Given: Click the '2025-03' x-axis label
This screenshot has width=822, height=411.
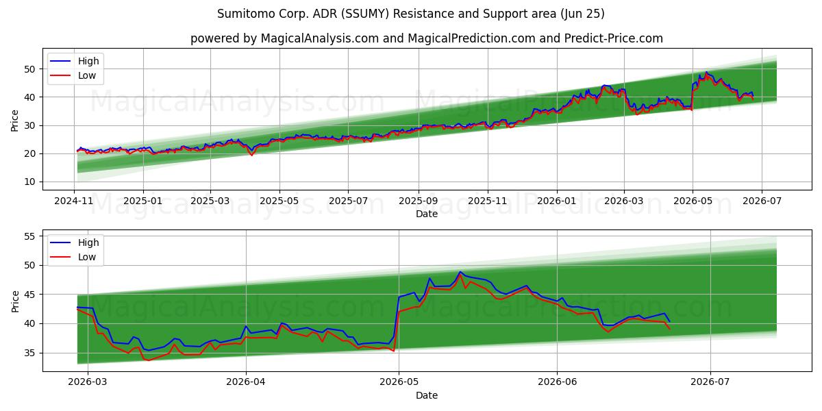Looking at the screenshot, I should point(210,203).
